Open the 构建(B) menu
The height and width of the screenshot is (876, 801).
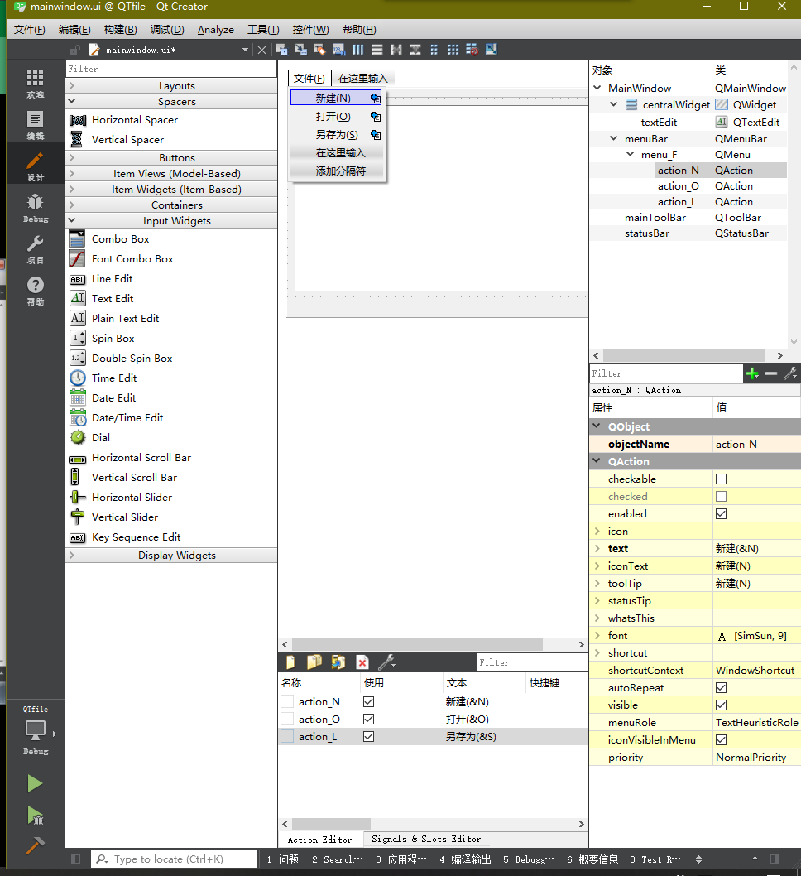[x=120, y=30]
